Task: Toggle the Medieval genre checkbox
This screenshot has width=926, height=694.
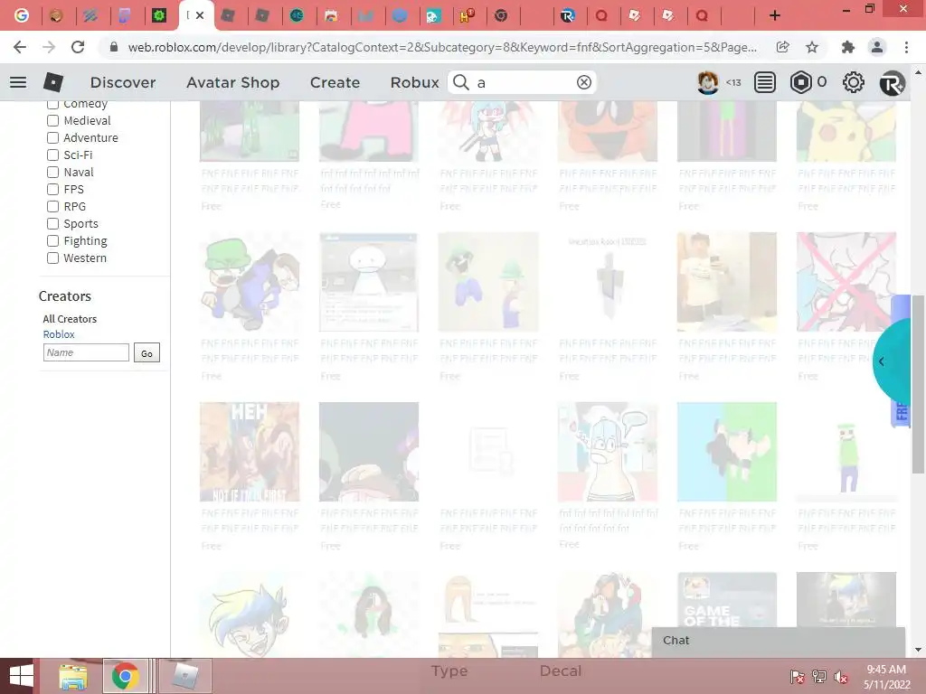Action: pyautogui.click(x=52, y=120)
